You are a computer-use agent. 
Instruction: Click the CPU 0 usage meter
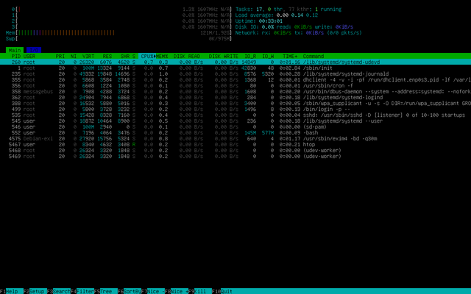coord(122,10)
